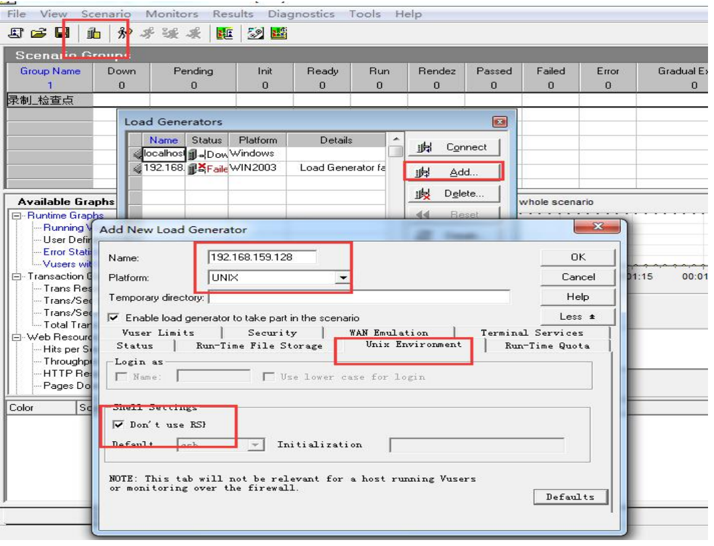Open Load Generators via toolbar icon
Image resolution: width=714 pixels, height=546 pixels.
click(94, 33)
